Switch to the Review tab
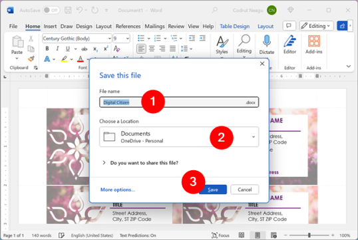The width and height of the screenshot is (358, 240). point(176,26)
